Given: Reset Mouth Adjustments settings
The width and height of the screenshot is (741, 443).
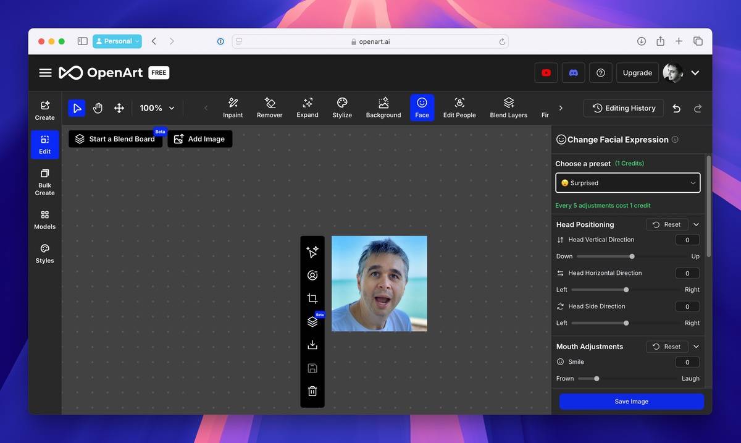Looking at the screenshot, I should tap(667, 347).
